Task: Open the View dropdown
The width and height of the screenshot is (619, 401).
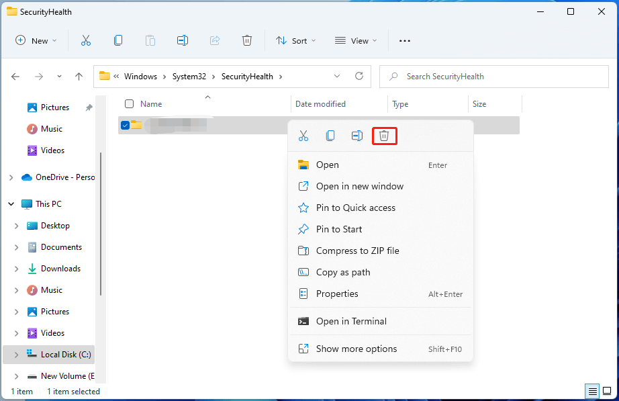Action: 355,40
